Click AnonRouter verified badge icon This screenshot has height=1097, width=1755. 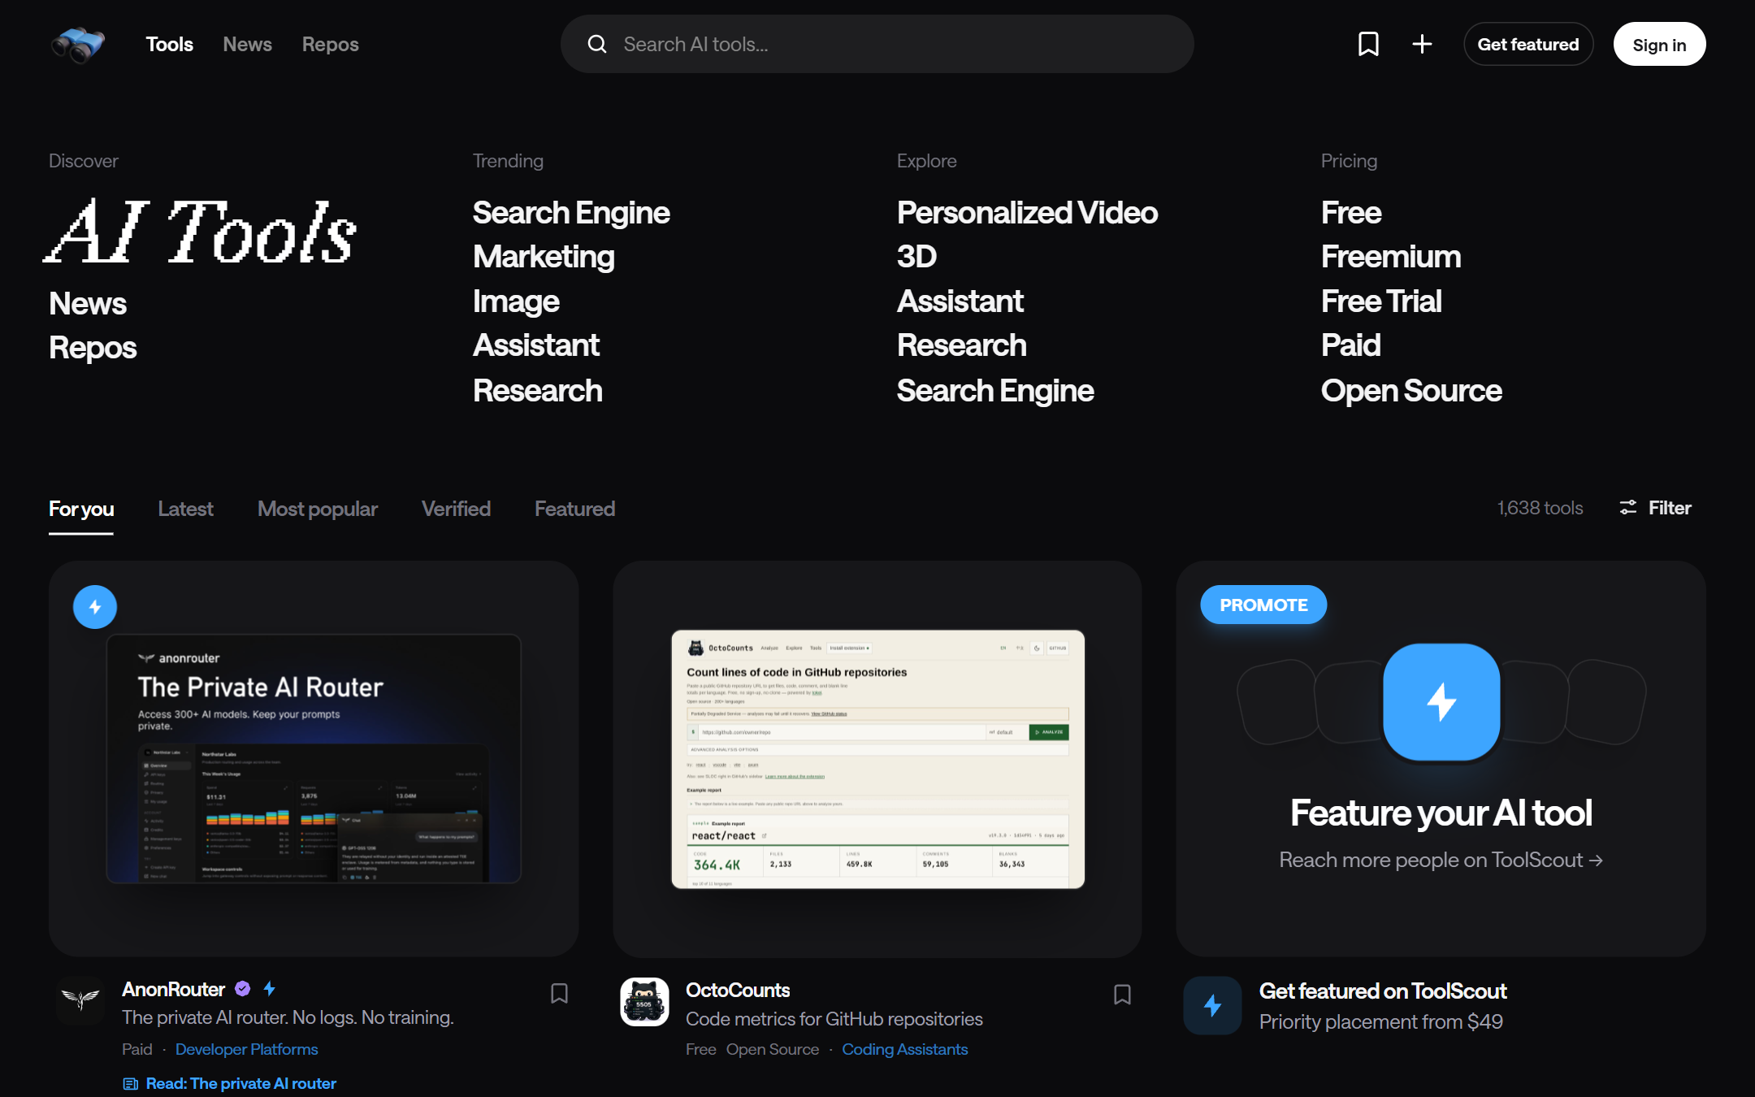(x=242, y=989)
